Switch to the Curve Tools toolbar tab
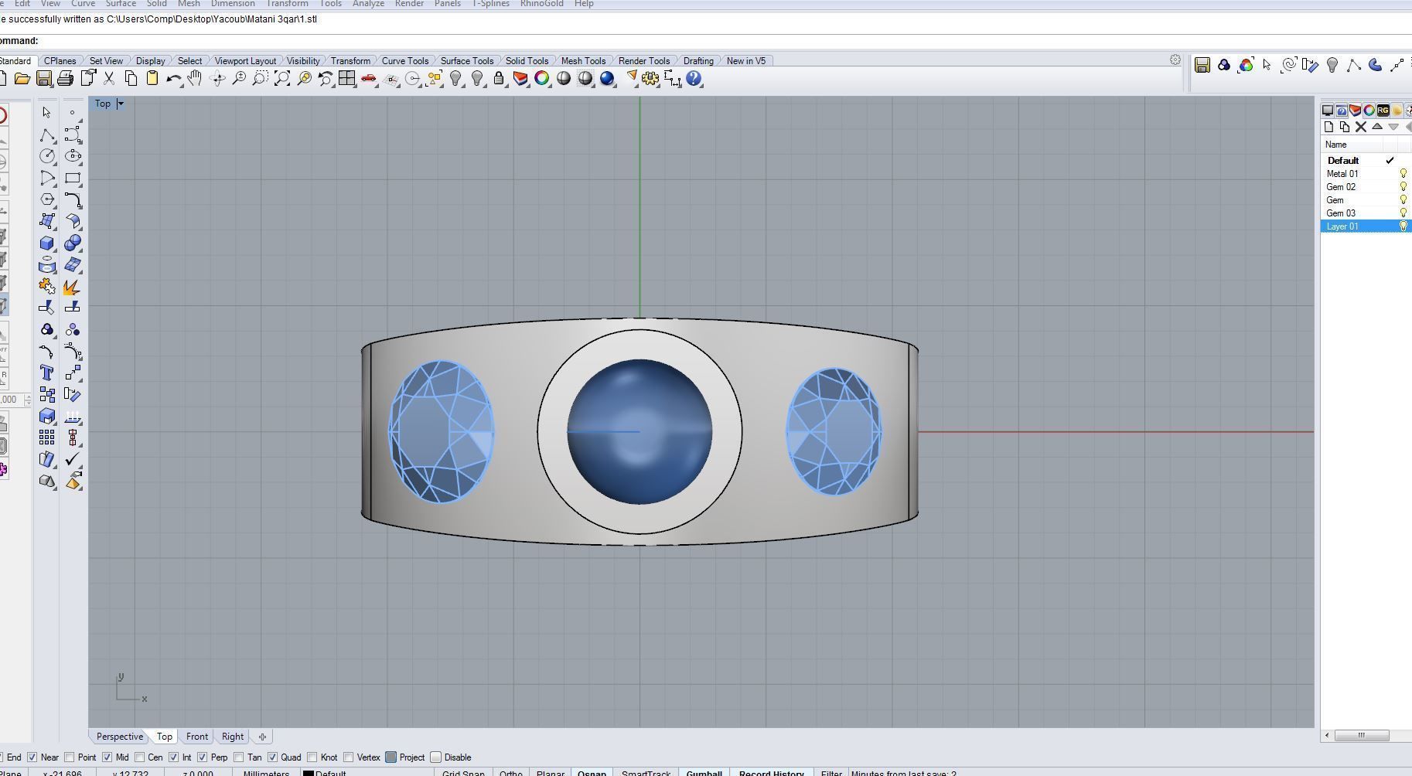This screenshot has width=1412, height=776. pyautogui.click(x=404, y=61)
